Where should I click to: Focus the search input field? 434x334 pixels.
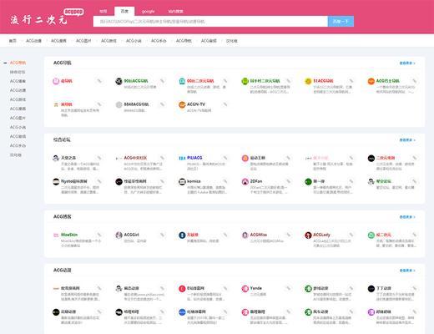tap(210, 22)
